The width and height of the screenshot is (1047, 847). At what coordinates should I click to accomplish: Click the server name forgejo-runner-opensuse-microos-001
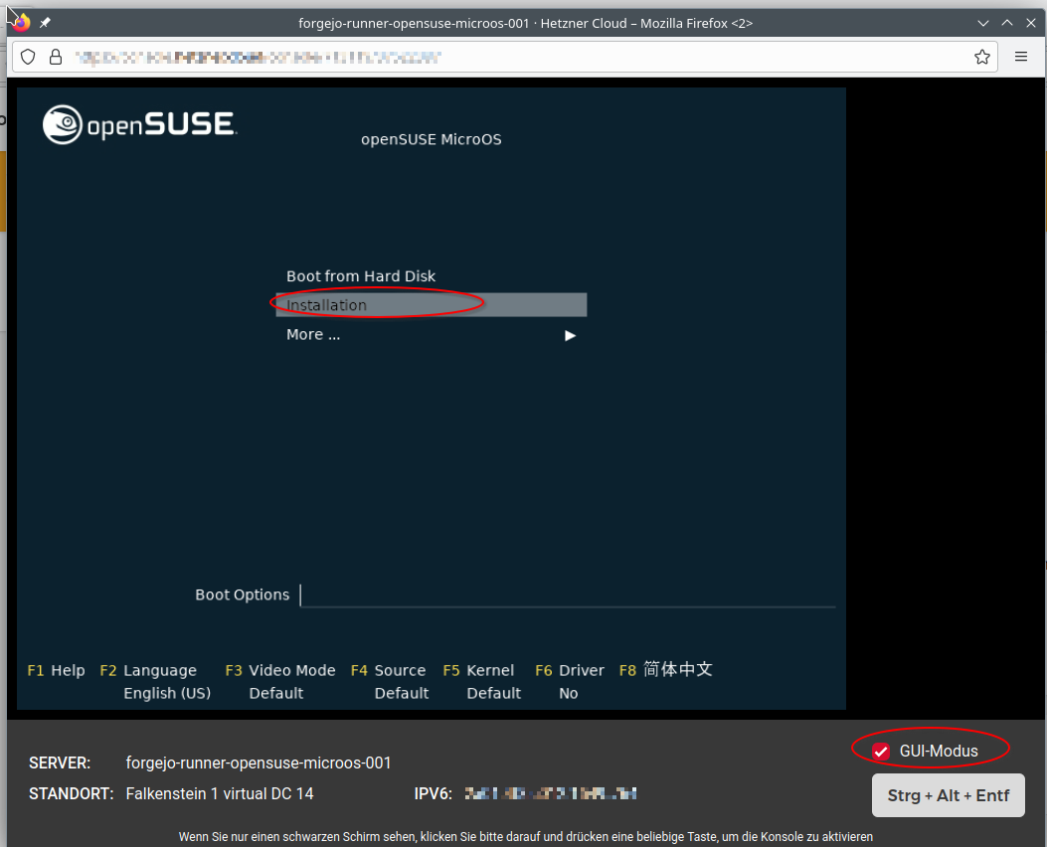(259, 762)
